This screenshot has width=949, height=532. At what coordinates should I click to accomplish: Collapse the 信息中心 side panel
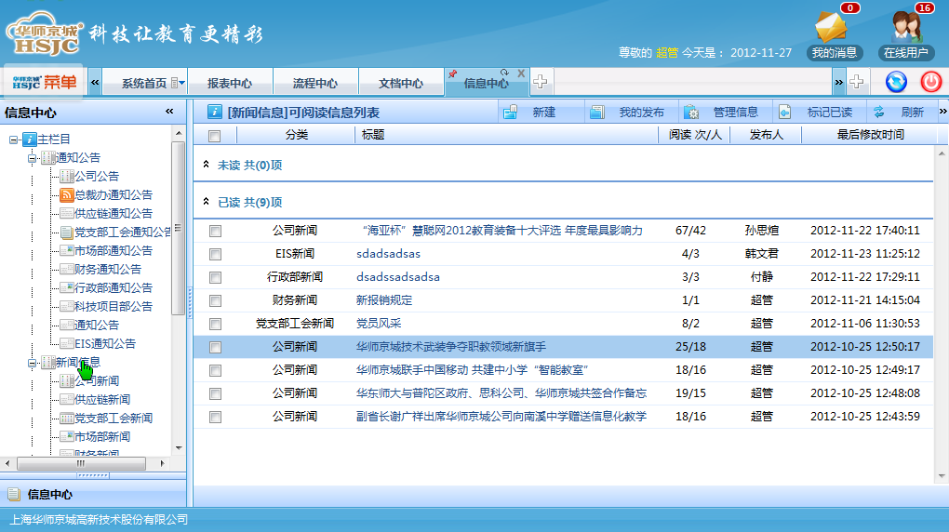169,112
